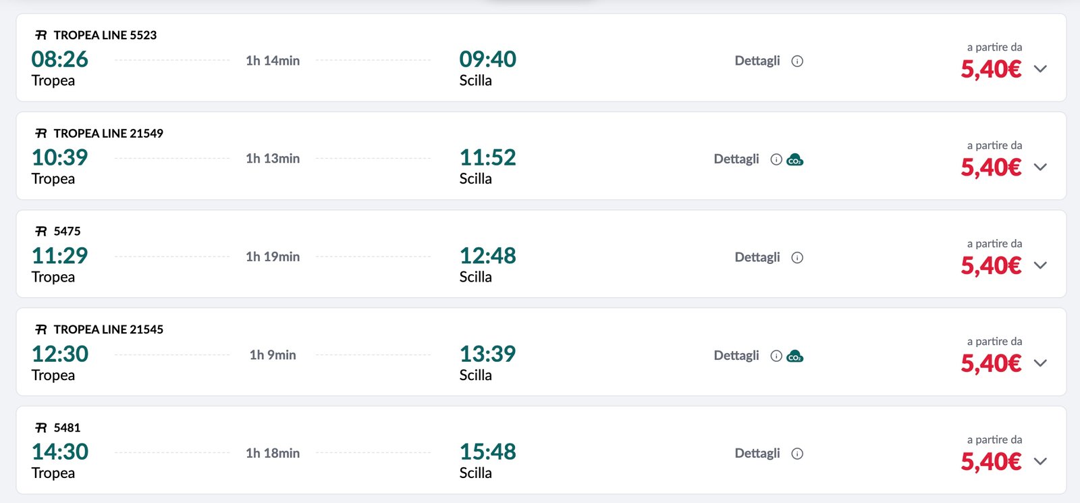Expand fares for the 14:30 departure
1080x503 pixels.
pos(1040,462)
